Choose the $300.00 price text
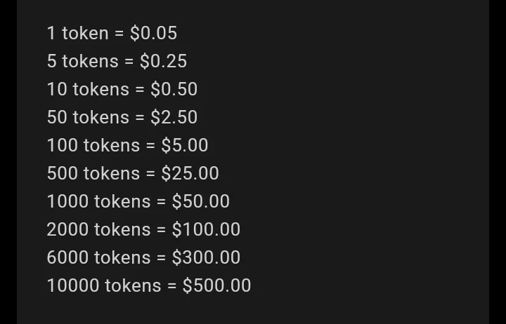Image resolution: width=506 pixels, height=324 pixels. click(x=206, y=257)
